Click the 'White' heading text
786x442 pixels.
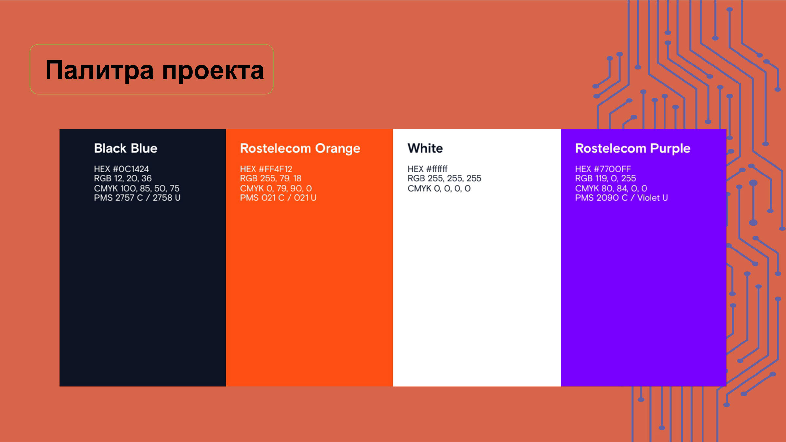[x=425, y=148]
